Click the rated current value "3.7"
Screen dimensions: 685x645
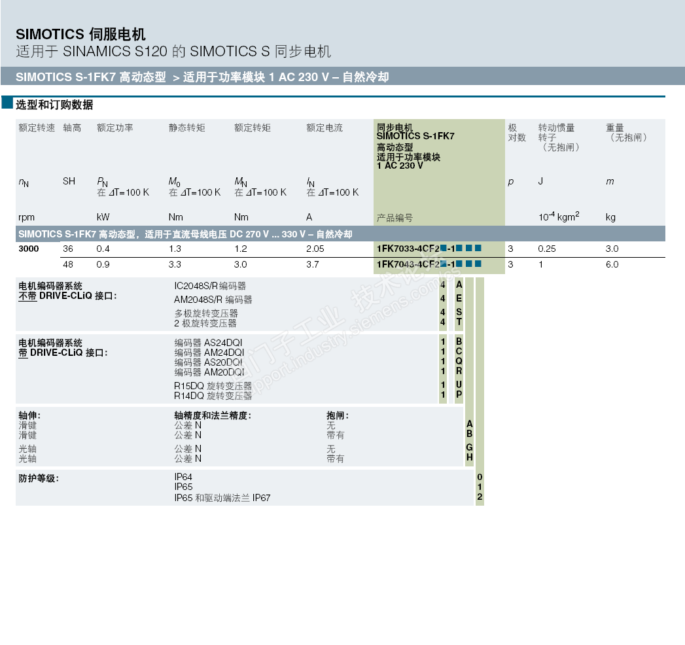pos(313,264)
